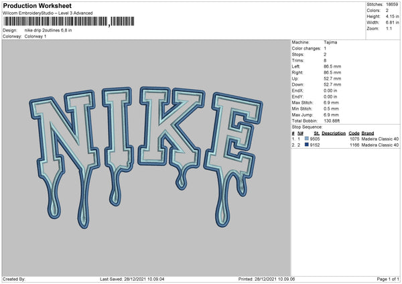The width and height of the screenshot is (402, 284).
Task: Click the 'Production Worksheet' heading
Action: coord(37,5)
